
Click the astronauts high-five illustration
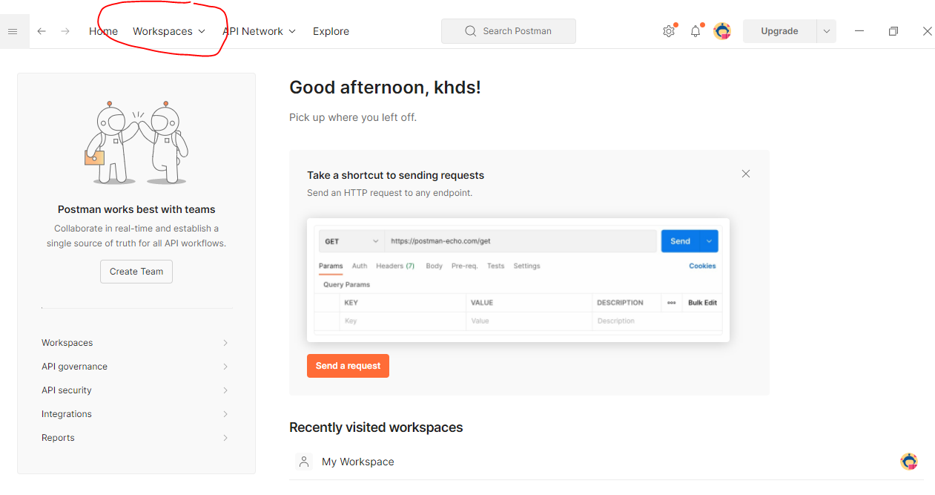pyautogui.click(x=136, y=142)
